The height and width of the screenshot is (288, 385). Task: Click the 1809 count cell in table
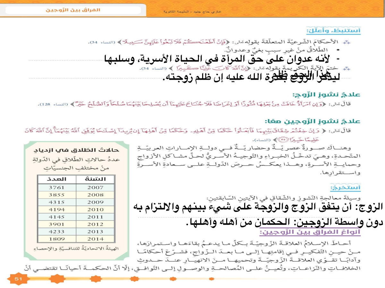click(x=57, y=239)
